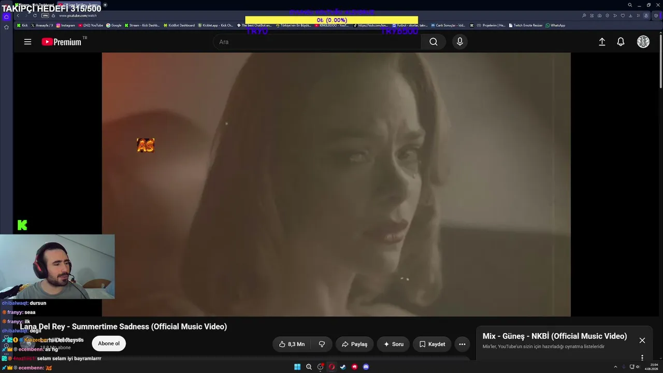Click the Soru ask button

pos(393,344)
